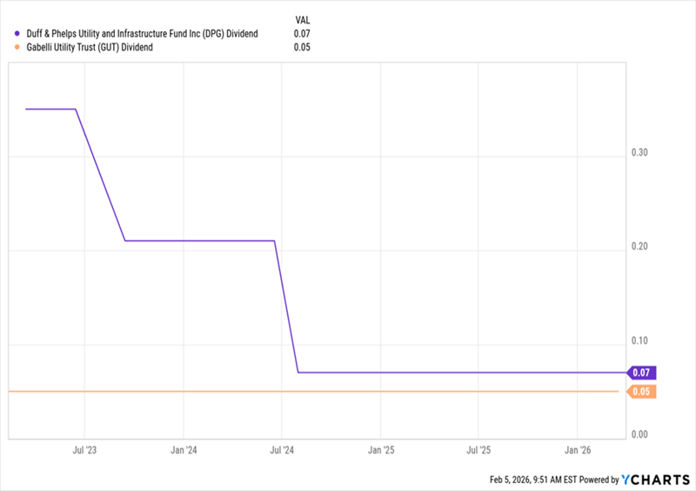The height and width of the screenshot is (491, 696).
Task: Select the Jan '25 x-axis label
Action: (x=381, y=450)
